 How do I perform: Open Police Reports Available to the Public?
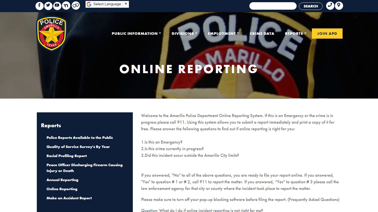coord(80,137)
